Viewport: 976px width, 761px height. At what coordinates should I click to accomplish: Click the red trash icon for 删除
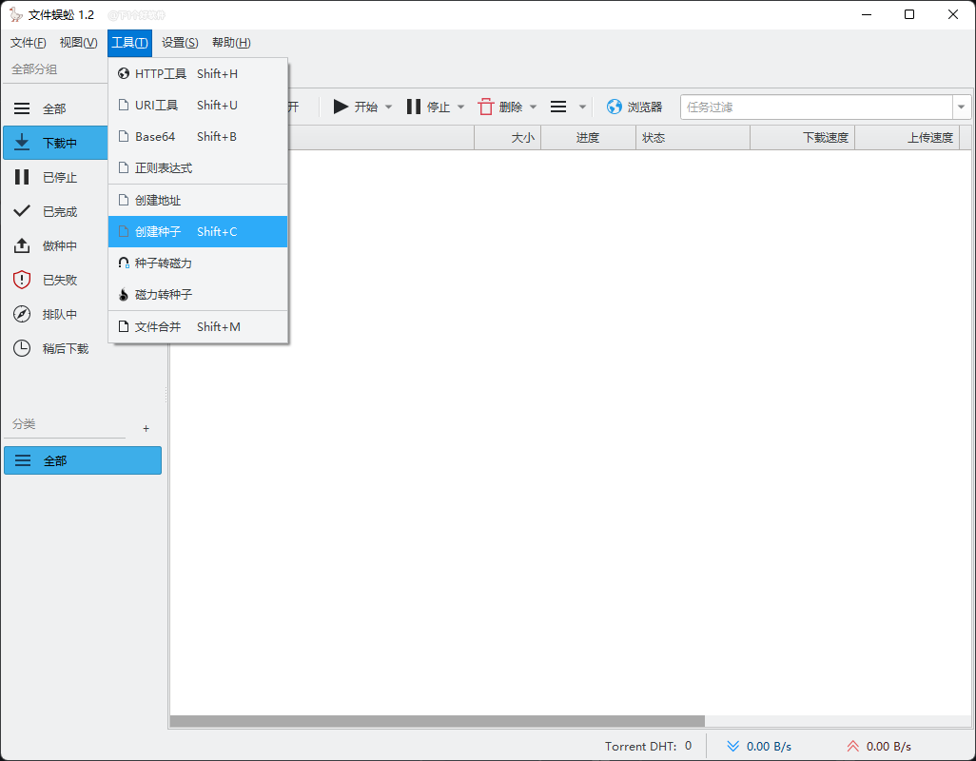[x=486, y=107]
